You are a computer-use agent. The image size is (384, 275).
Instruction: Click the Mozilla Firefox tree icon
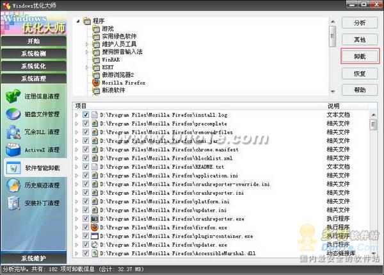point(96,83)
